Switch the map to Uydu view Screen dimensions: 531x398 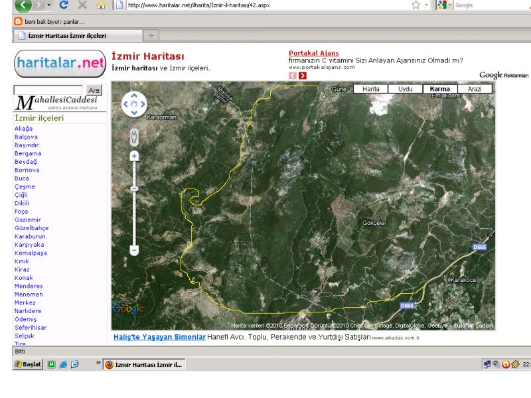(405, 89)
